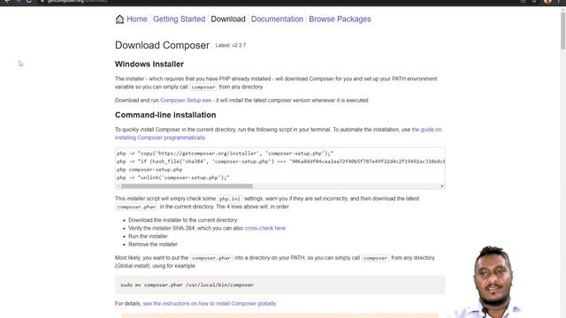Click the php.ini inline code tag
Screen dimensions: 566x318
[x=230, y=199]
